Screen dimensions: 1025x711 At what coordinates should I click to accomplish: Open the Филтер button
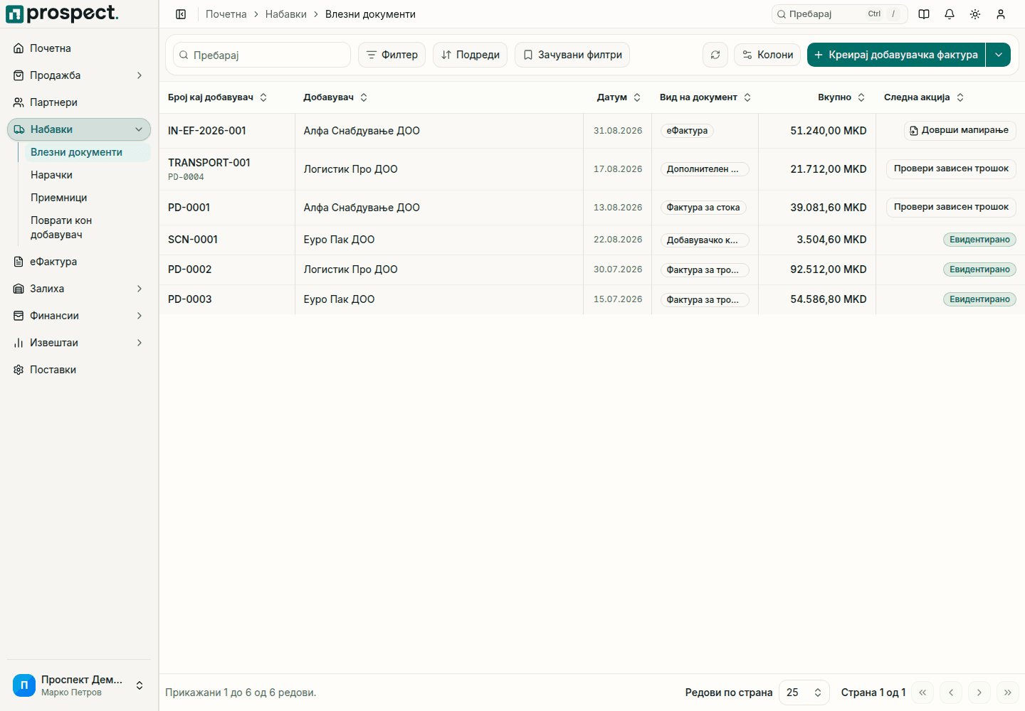point(392,55)
